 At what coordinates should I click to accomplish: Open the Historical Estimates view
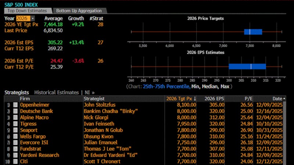pyautogui.click(x=56, y=93)
